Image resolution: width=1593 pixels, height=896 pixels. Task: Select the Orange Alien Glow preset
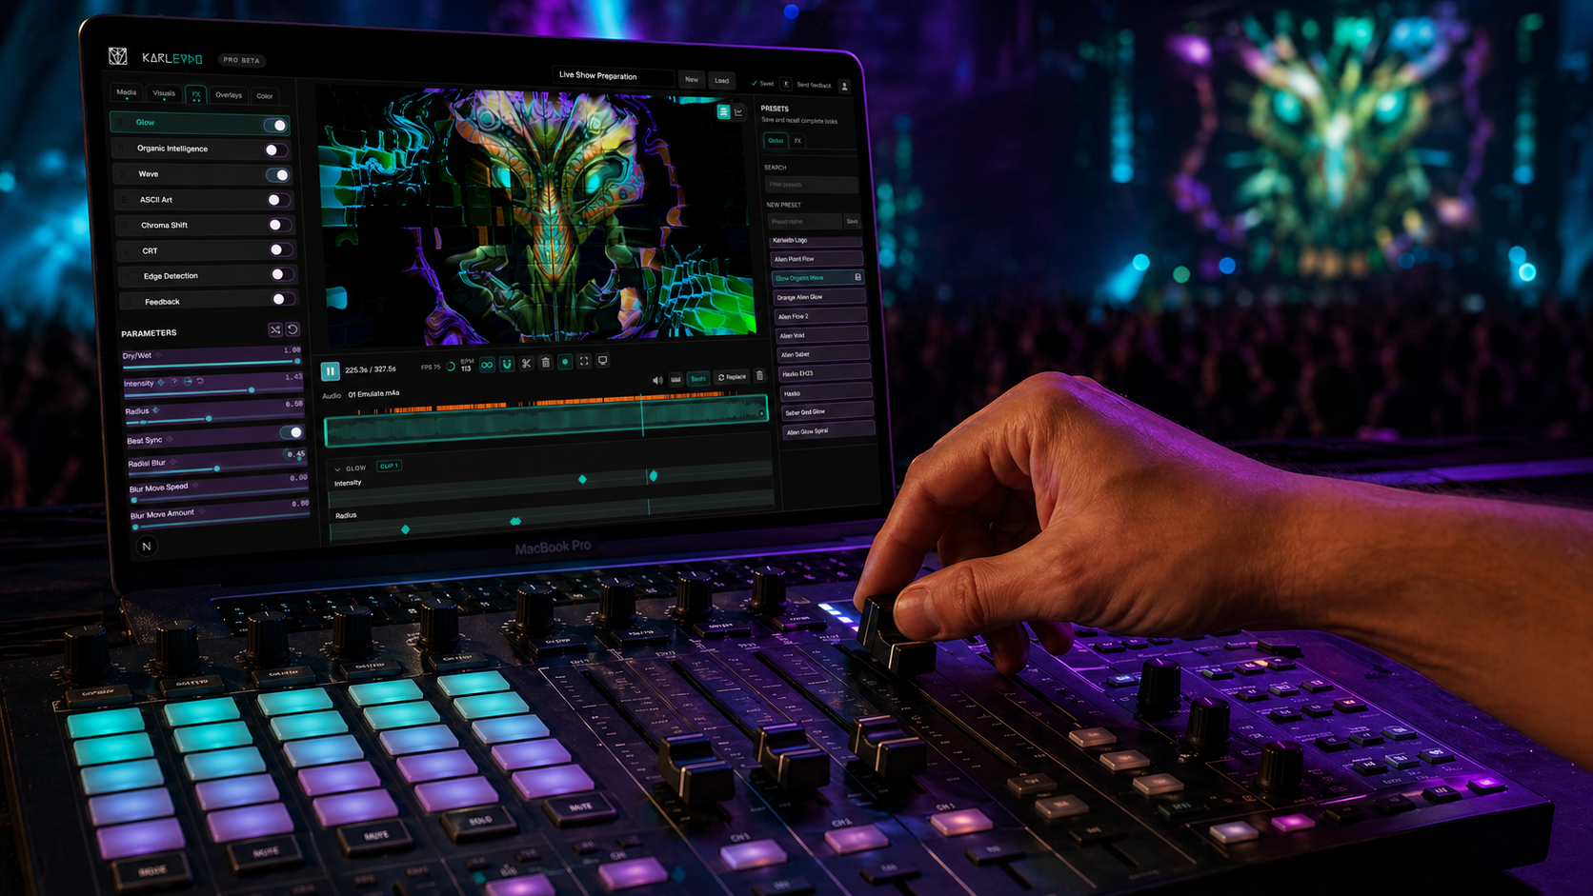[x=818, y=297]
